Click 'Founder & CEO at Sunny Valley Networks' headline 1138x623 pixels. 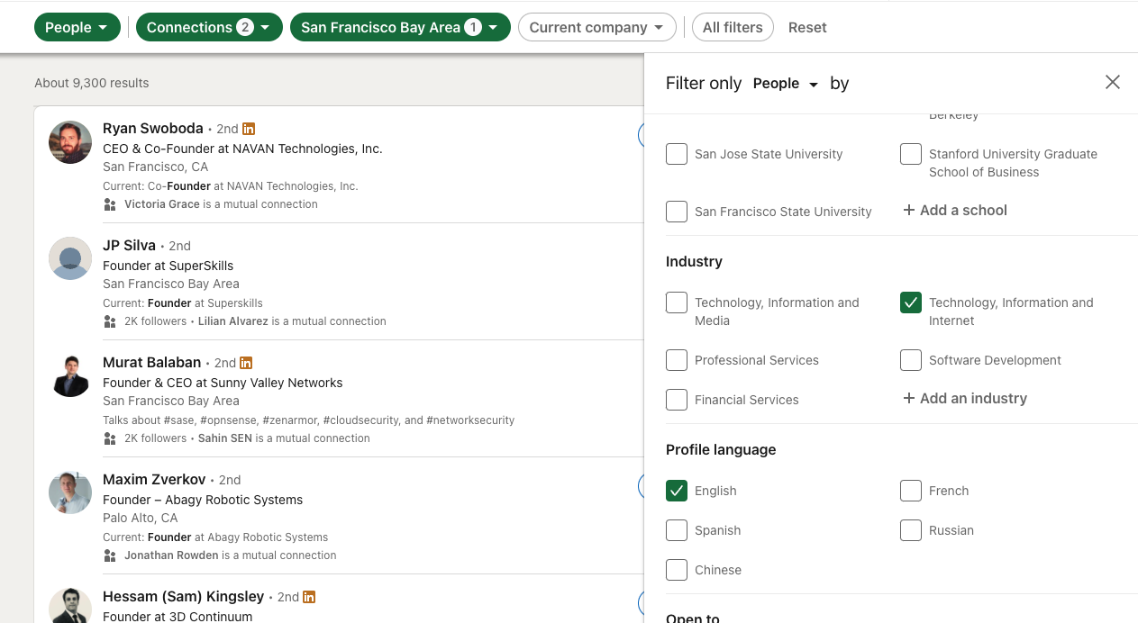(223, 383)
